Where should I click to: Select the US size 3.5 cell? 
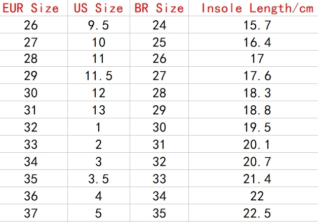tap(99, 179)
